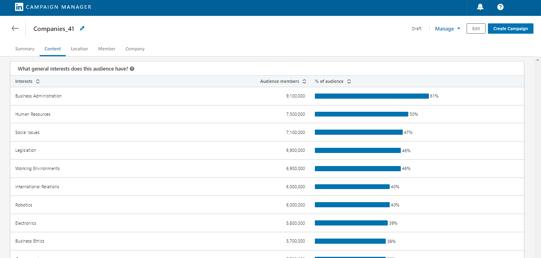Switch to the Location tab
This screenshot has width=541, height=258.
(79, 49)
